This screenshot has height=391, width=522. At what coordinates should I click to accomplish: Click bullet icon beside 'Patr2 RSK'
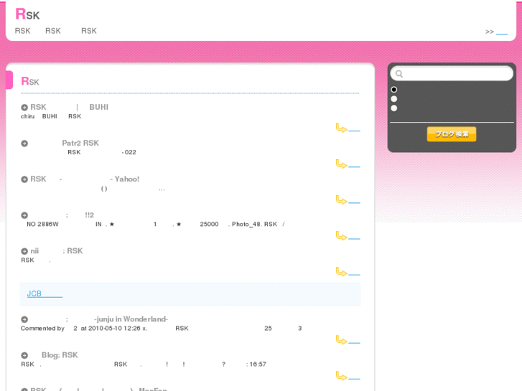click(x=24, y=143)
